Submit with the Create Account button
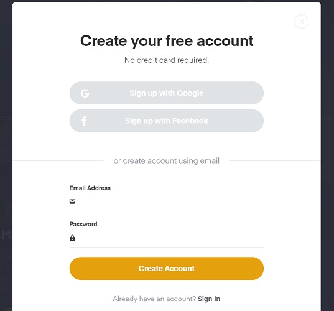 pyautogui.click(x=167, y=269)
